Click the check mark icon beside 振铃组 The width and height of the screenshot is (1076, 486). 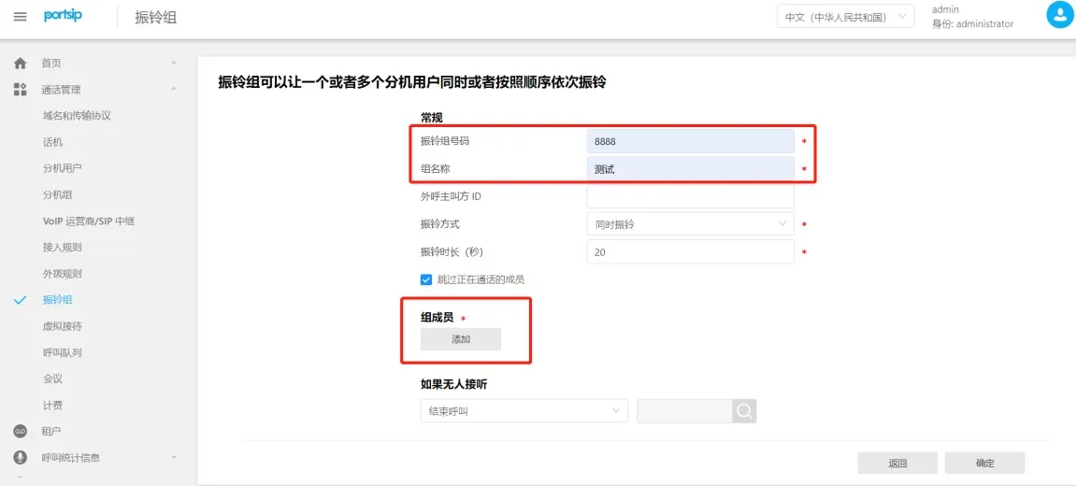pyautogui.click(x=21, y=300)
